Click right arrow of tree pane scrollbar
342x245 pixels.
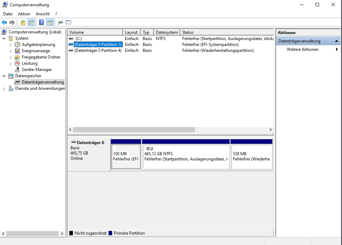(x=62, y=234)
